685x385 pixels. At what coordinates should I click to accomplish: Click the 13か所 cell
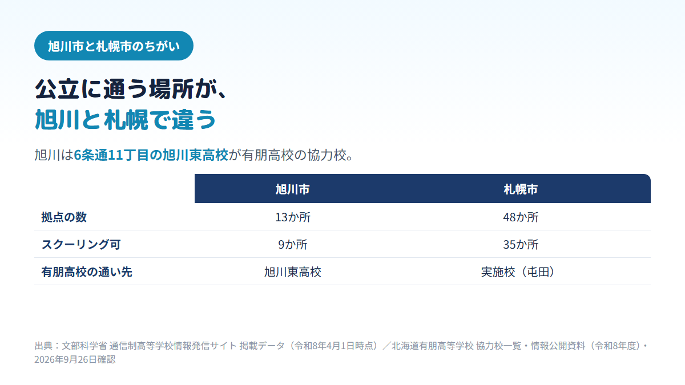click(292, 217)
